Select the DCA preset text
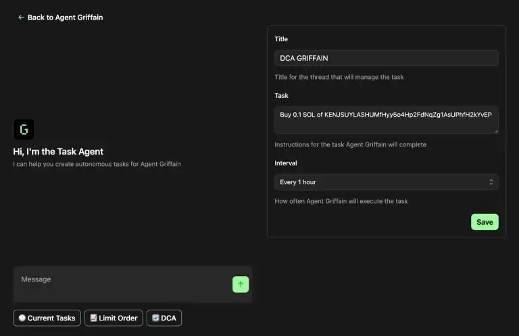Screen dimensions: 519x336 coord(168,318)
